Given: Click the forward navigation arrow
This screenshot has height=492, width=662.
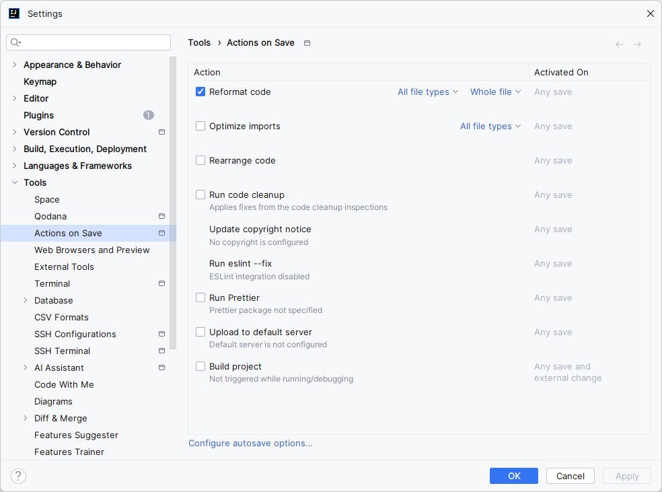Looking at the screenshot, I should coord(637,44).
